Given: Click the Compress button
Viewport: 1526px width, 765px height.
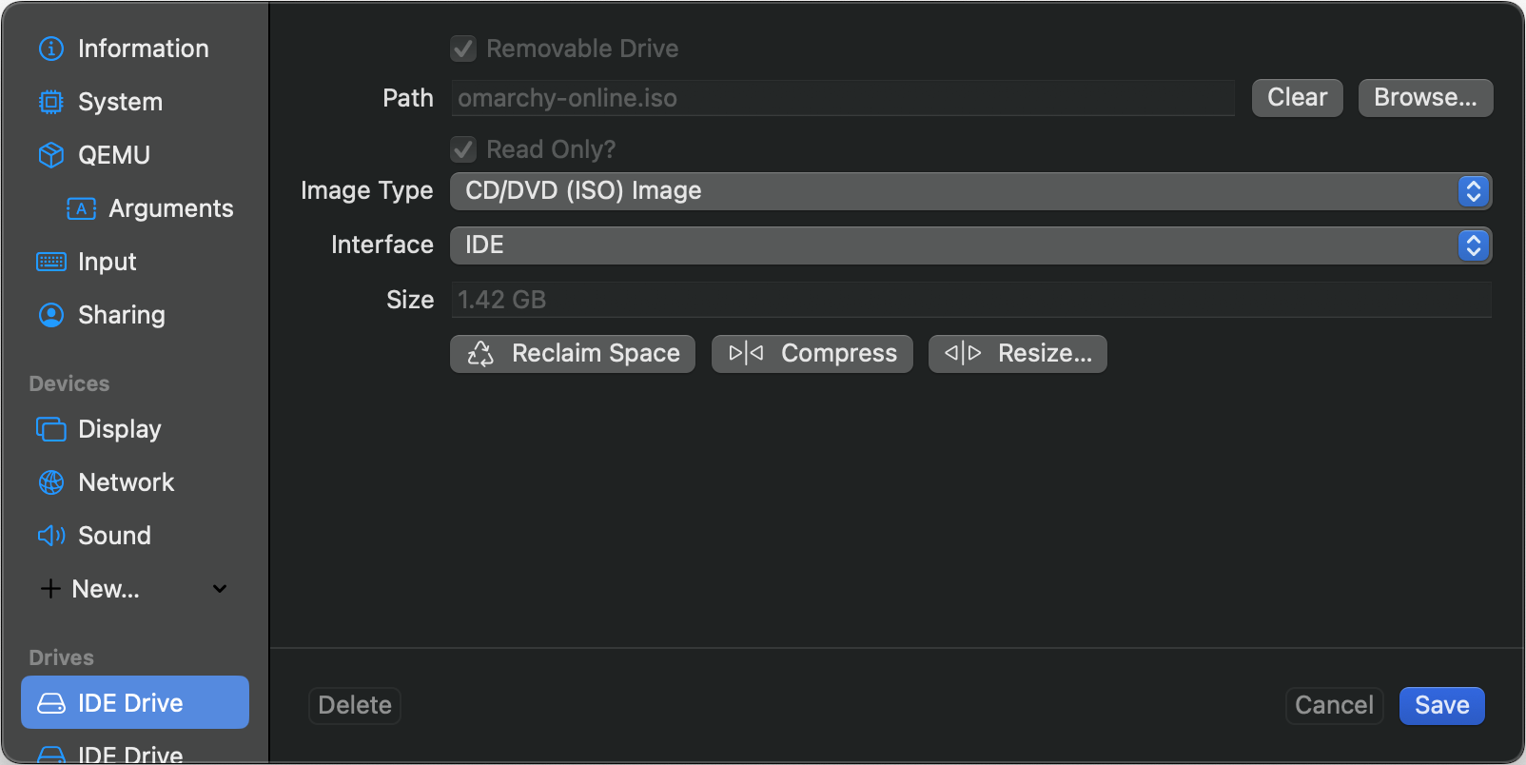Looking at the screenshot, I should [812, 354].
